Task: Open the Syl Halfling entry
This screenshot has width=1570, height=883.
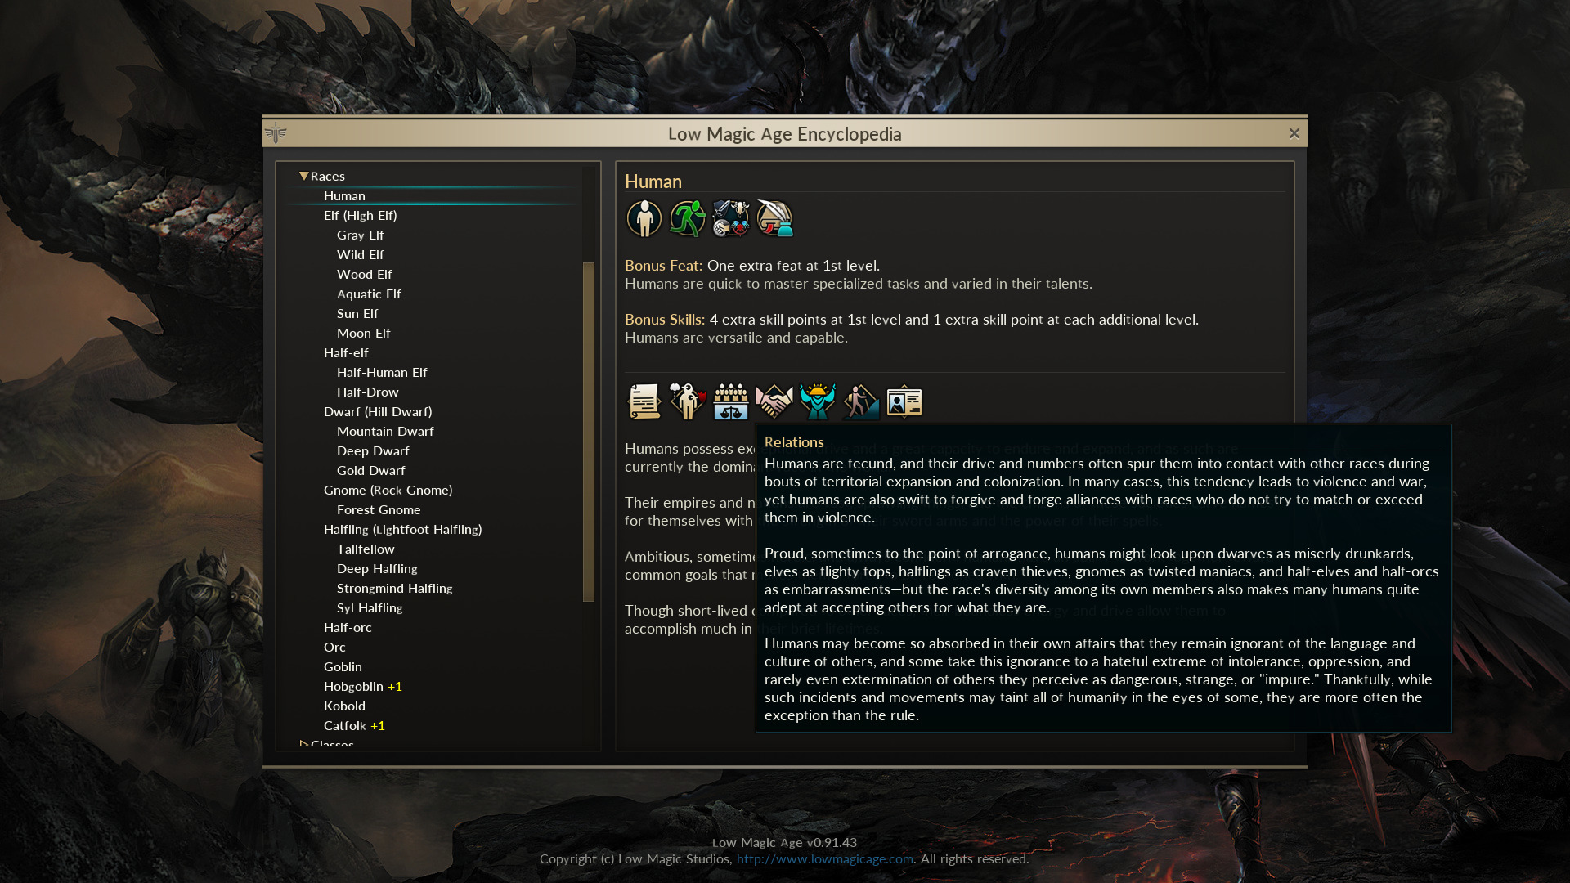Action: [370, 607]
